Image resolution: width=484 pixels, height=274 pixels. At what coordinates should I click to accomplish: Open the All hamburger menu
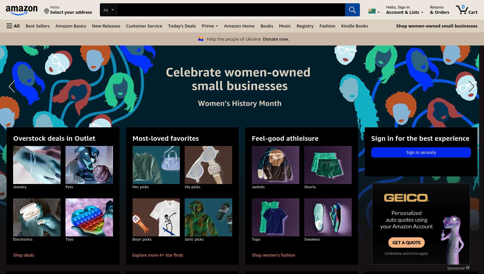click(x=13, y=26)
